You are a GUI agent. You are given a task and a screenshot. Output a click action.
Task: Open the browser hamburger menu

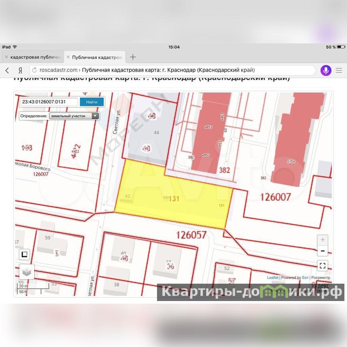(339, 70)
